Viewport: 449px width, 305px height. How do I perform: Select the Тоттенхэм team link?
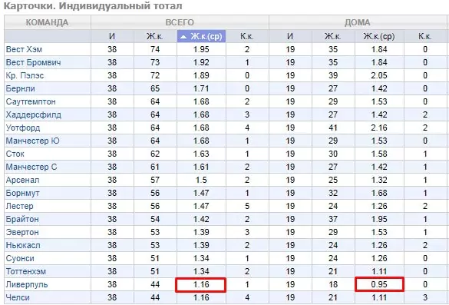tap(26, 271)
